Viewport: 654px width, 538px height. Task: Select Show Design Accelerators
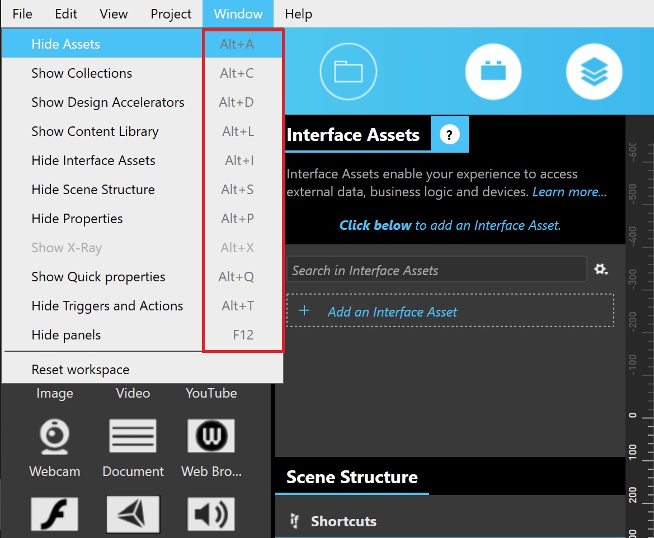(x=143, y=102)
